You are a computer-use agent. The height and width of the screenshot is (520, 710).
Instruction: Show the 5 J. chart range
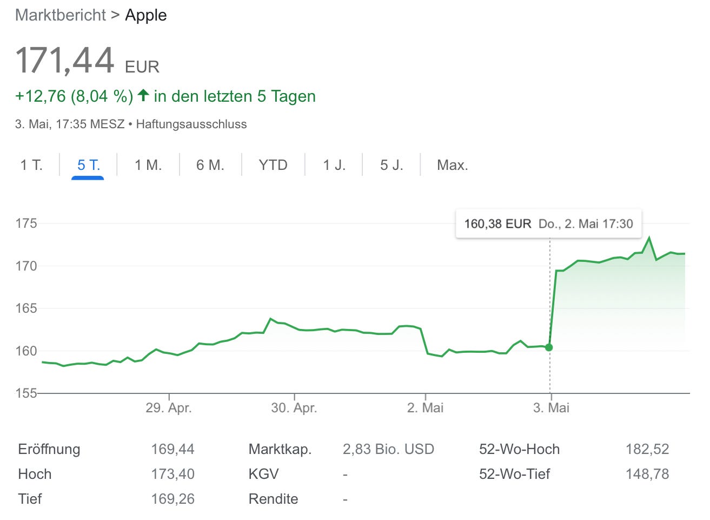click(x=392, y=165)
